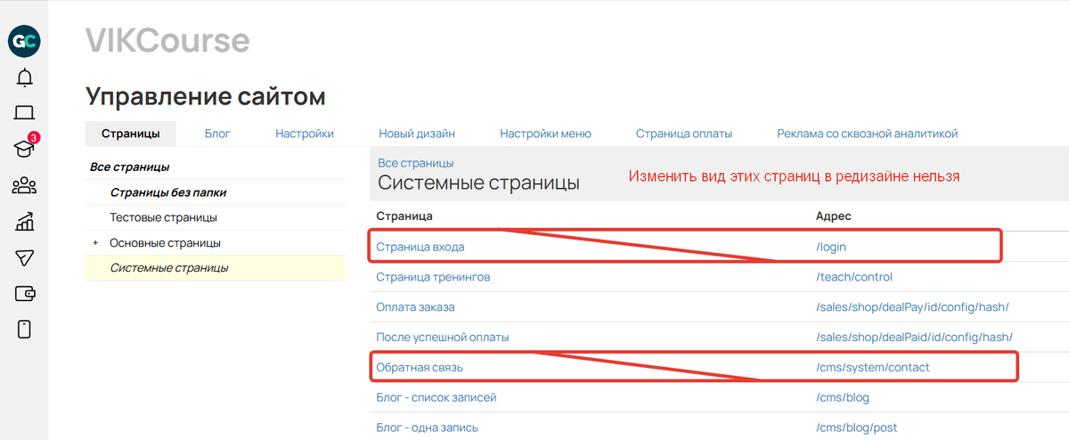This screenshot has width=1069, height=440.
Task: Click the /cms/system/contact address link
Action: pyautogui.click(x=873, y=367)
